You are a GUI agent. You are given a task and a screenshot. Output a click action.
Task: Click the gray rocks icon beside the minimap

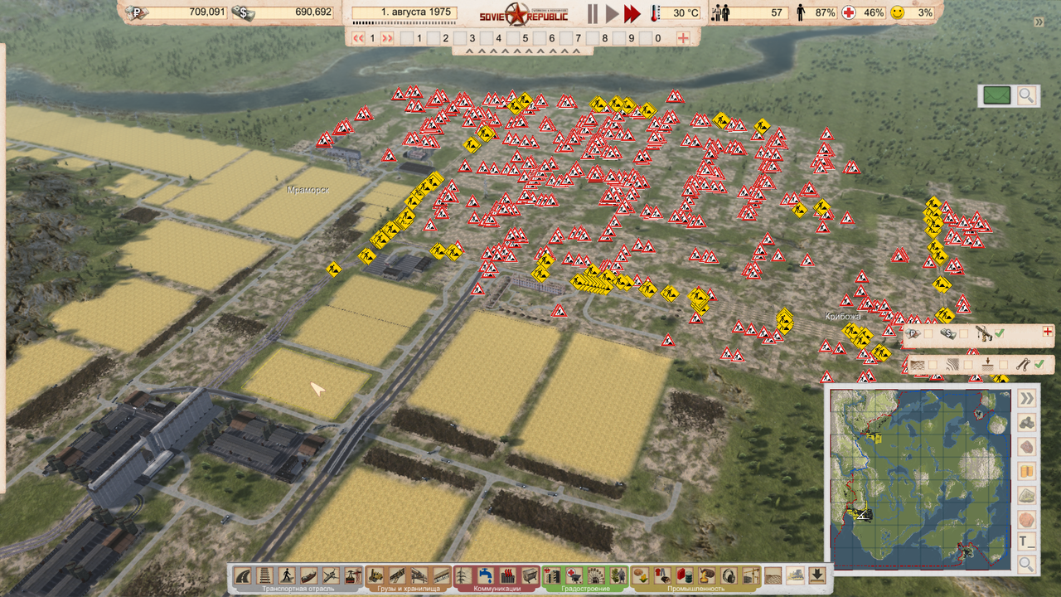(1027, 422)
